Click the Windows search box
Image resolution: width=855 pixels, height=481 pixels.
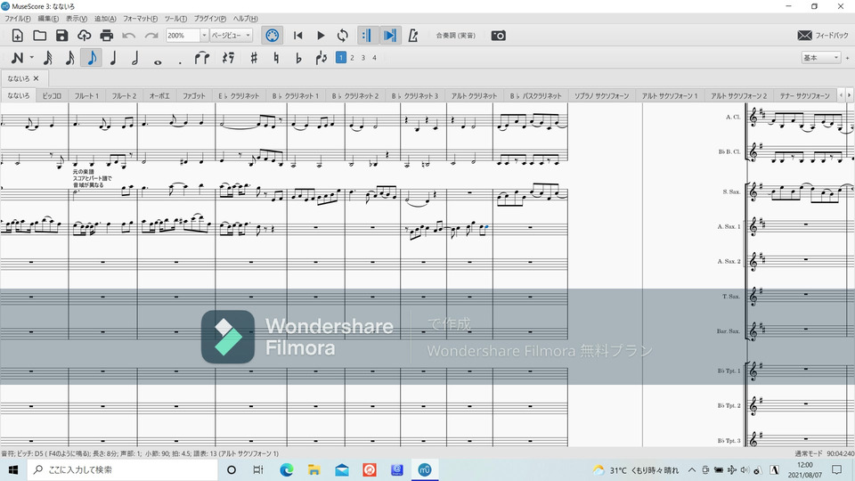point(122,469)
